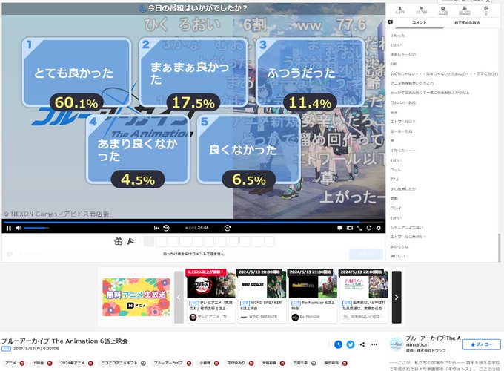
Task: Open player settings gear
Action: [x=378, y=228]
